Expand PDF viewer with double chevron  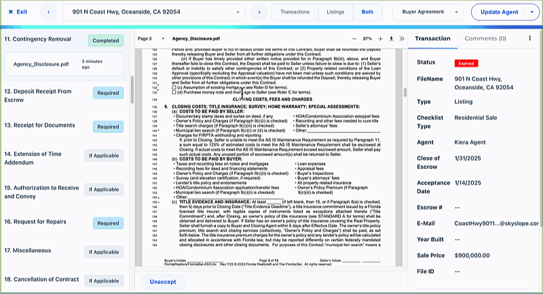(402, 39)
